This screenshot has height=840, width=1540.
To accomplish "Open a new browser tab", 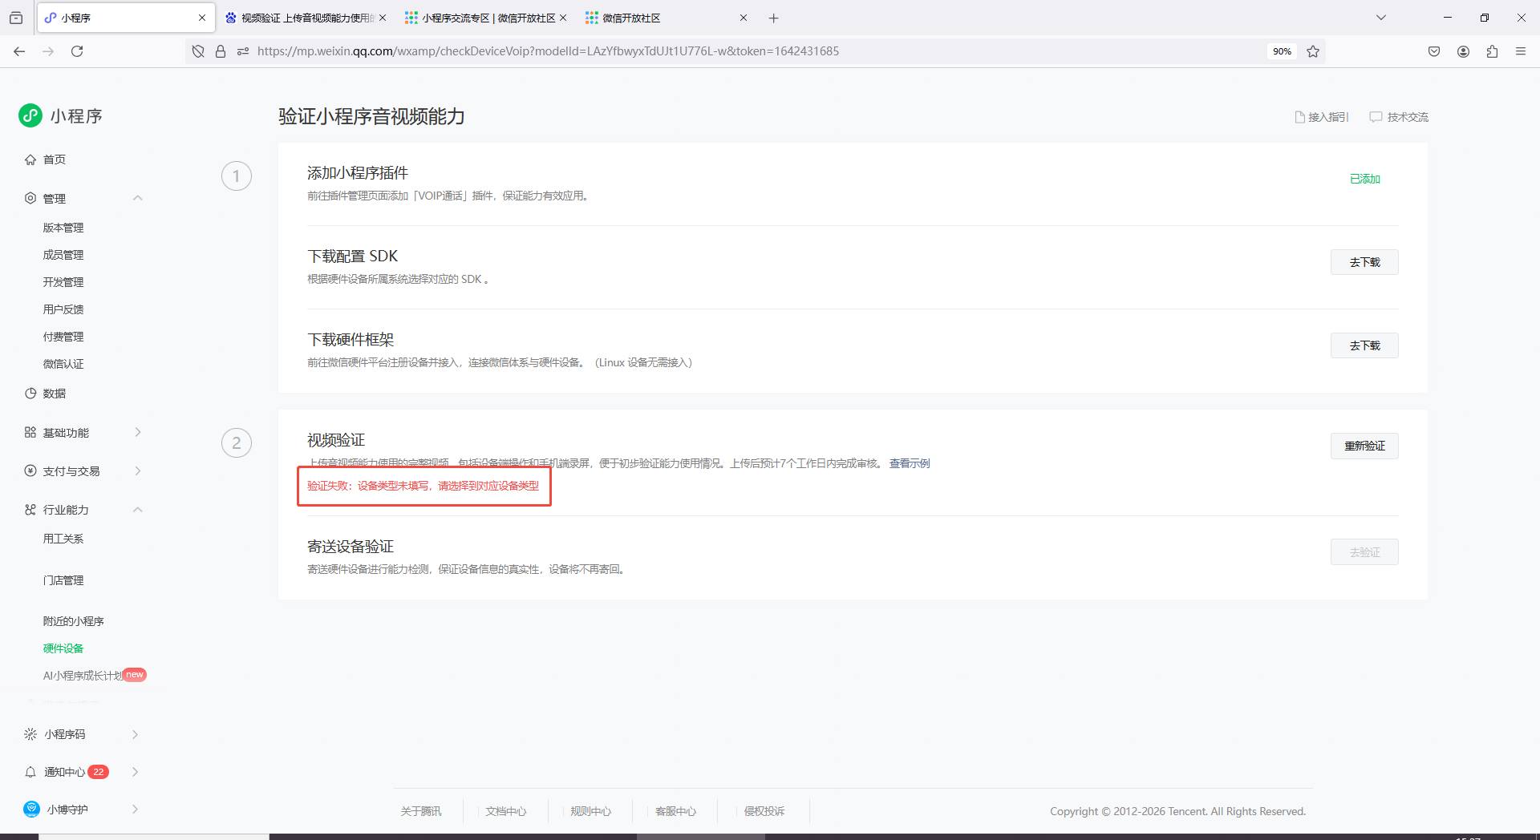I will [x=773, y=18].
